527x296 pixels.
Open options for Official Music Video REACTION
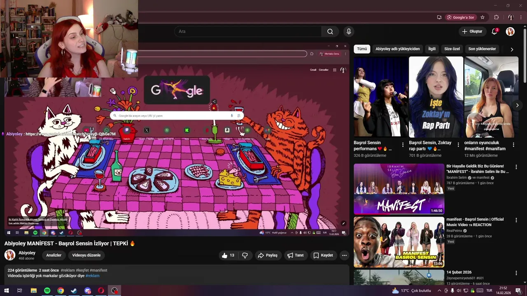pyautogui.click(x=516, y=220)
